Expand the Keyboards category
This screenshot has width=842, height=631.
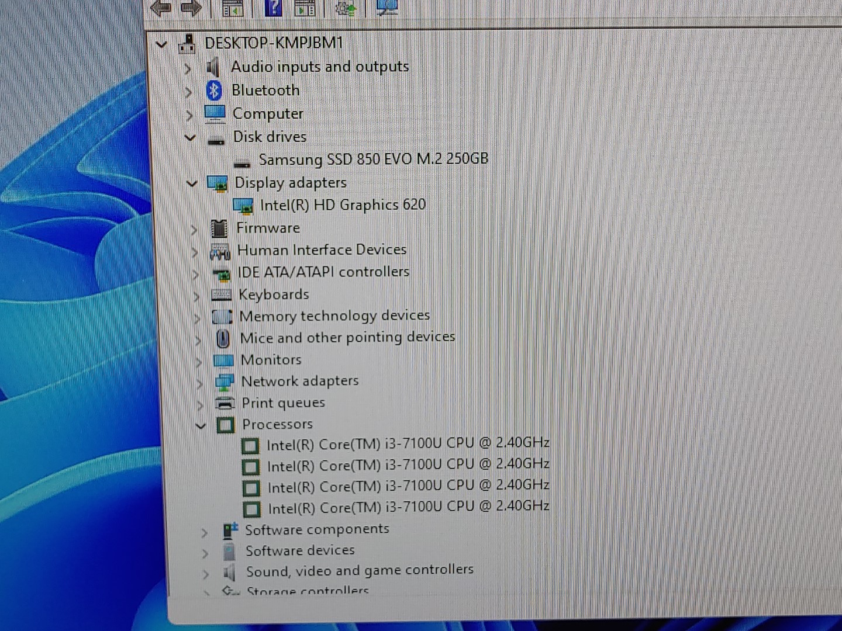(x=196, y=297)
